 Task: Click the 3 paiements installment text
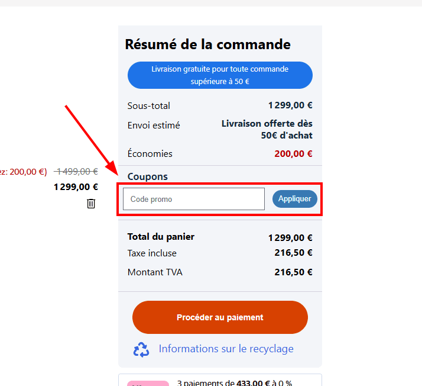click(234, 382)
